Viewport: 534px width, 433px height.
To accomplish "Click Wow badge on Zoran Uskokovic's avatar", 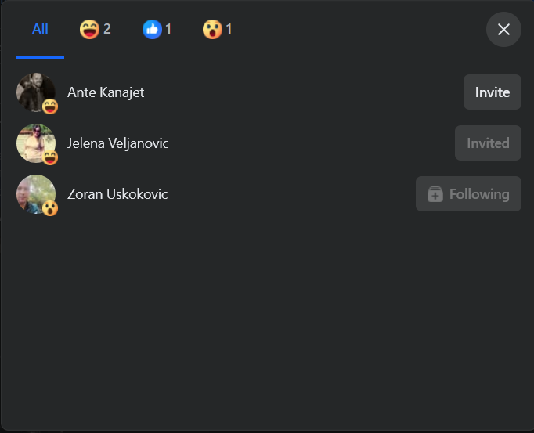I will point(50,208).
